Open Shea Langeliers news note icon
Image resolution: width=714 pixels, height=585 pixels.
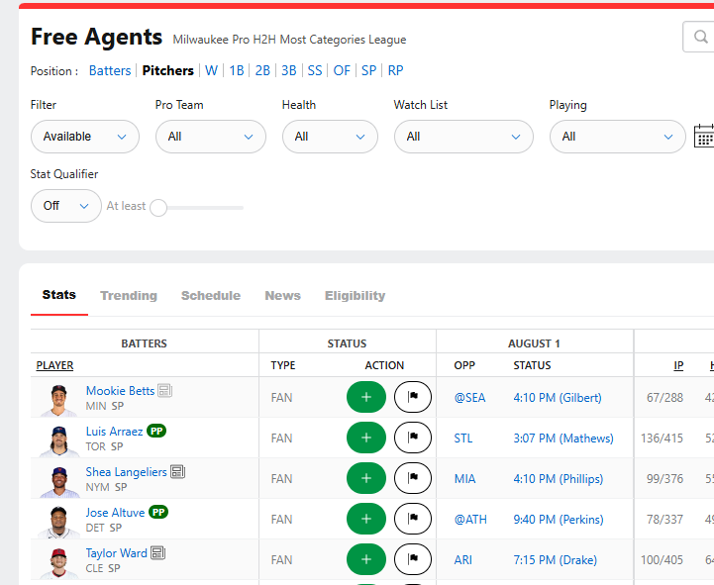tap(177, 471)
